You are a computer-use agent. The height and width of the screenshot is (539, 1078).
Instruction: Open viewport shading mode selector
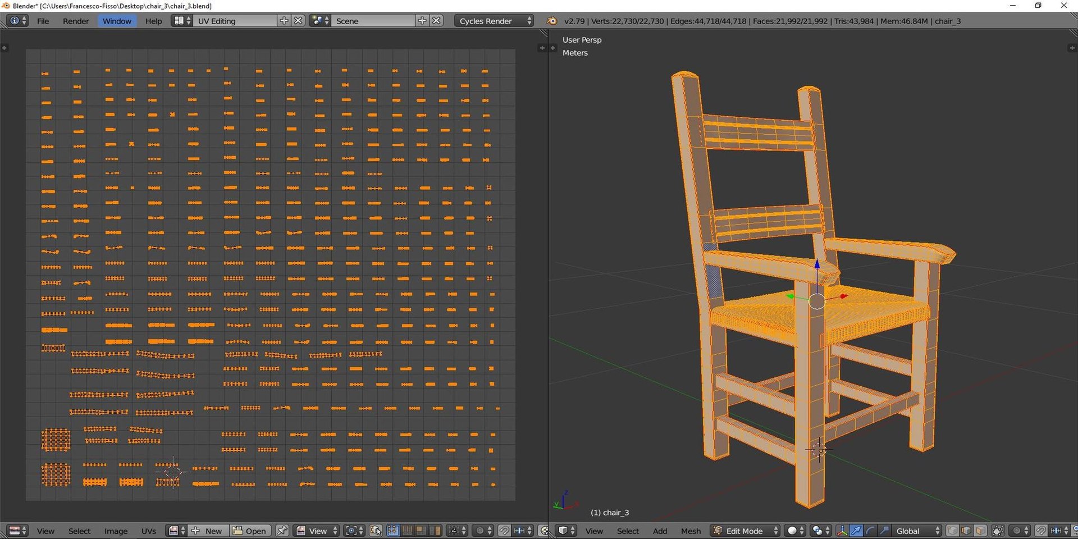pyautogui.click(x=794, y=531)
